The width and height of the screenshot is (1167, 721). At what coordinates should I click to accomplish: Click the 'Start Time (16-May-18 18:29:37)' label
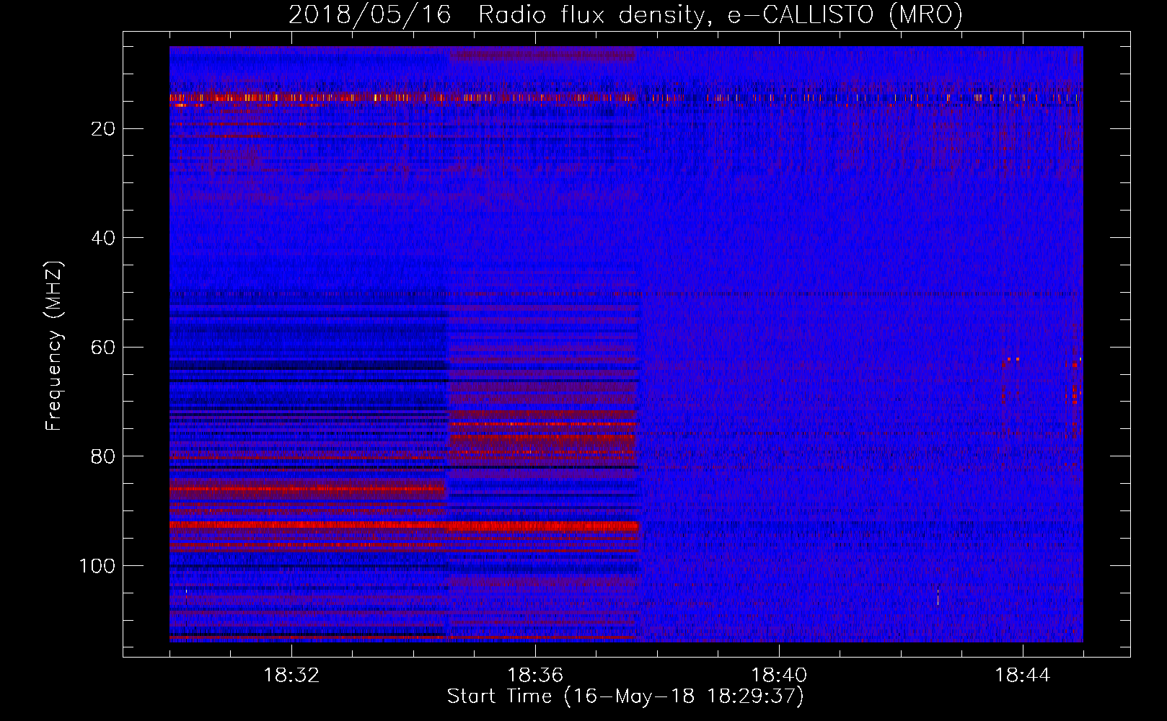(x=625, y=696)
